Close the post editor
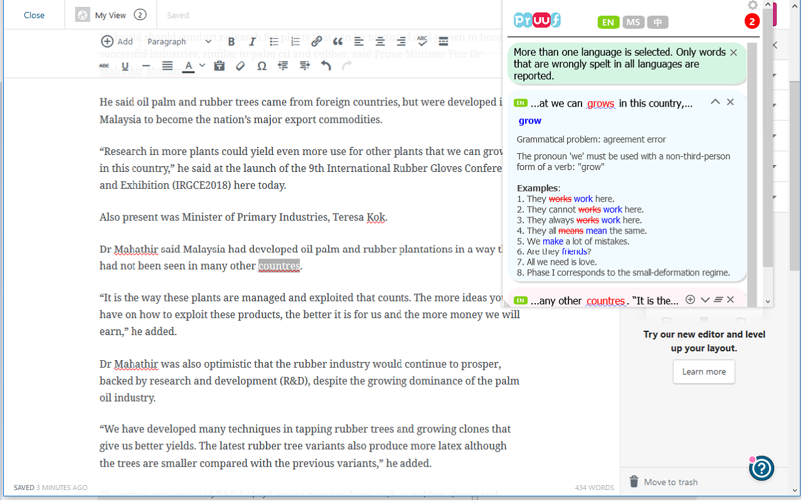 (x=34, y=15)
